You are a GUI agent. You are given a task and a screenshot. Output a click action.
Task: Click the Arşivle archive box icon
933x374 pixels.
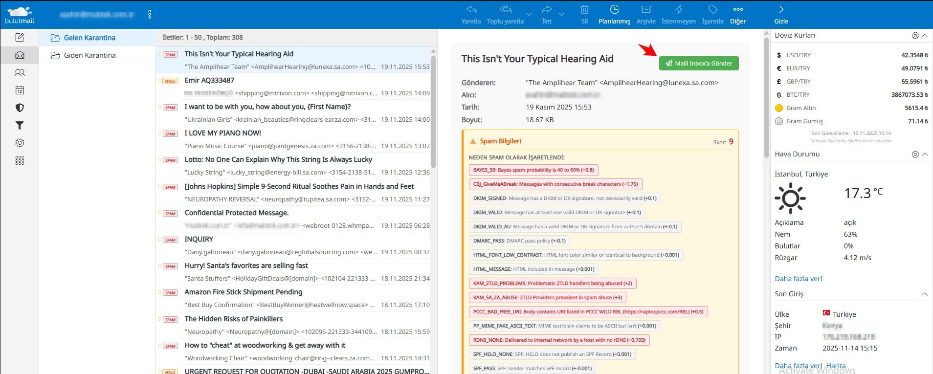[x=646, y=9]
